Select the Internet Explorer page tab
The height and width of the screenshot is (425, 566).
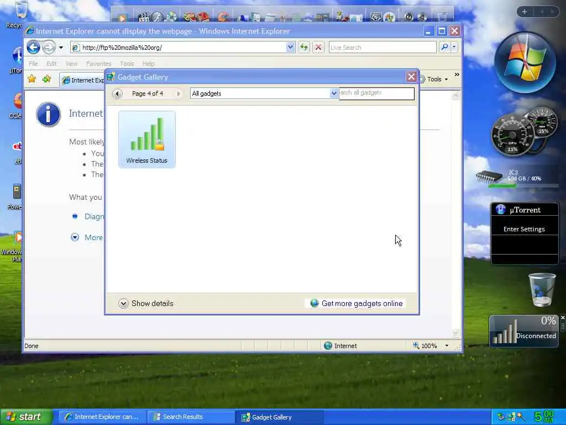click(x=82, y=80)
